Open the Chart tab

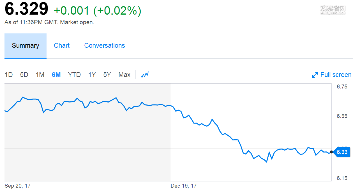(62, 46)
